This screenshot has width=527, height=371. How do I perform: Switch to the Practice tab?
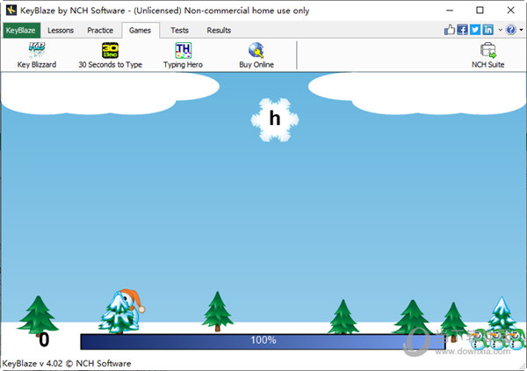click(x=100, y=30)
